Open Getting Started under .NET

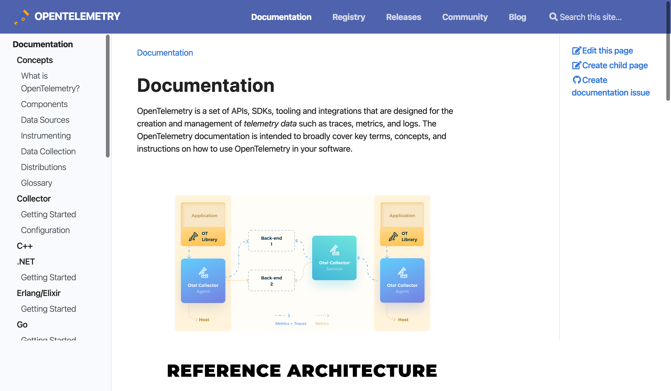coord(48,277)
